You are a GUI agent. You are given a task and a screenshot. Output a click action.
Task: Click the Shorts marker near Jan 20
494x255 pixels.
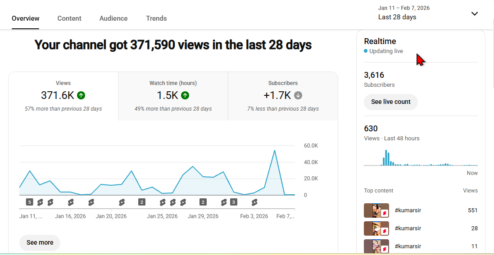pos(121,202)
